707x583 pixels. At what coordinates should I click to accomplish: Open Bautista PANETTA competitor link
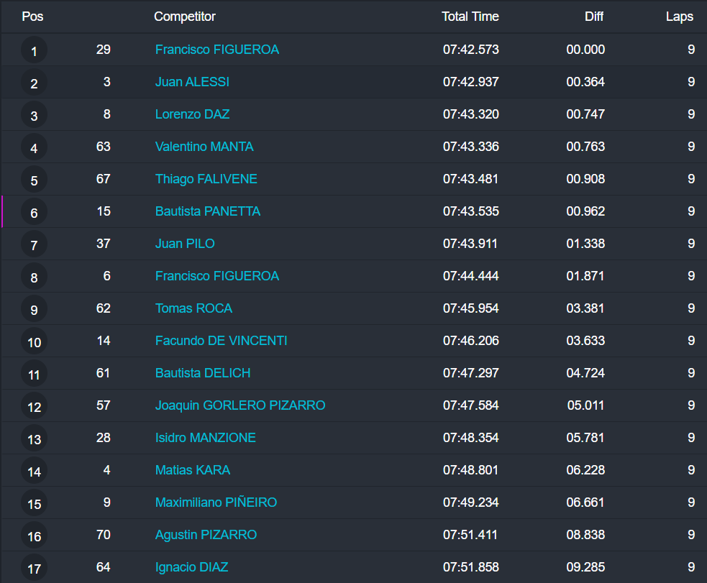point(207,211)
